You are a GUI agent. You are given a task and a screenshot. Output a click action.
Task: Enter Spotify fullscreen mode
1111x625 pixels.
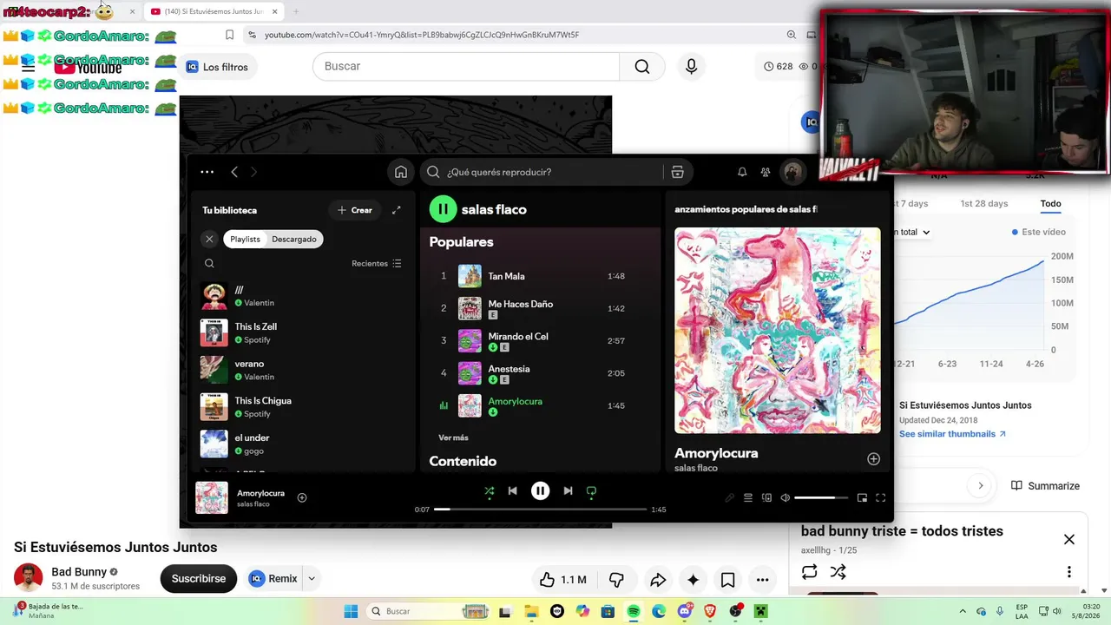coord(880,497)
